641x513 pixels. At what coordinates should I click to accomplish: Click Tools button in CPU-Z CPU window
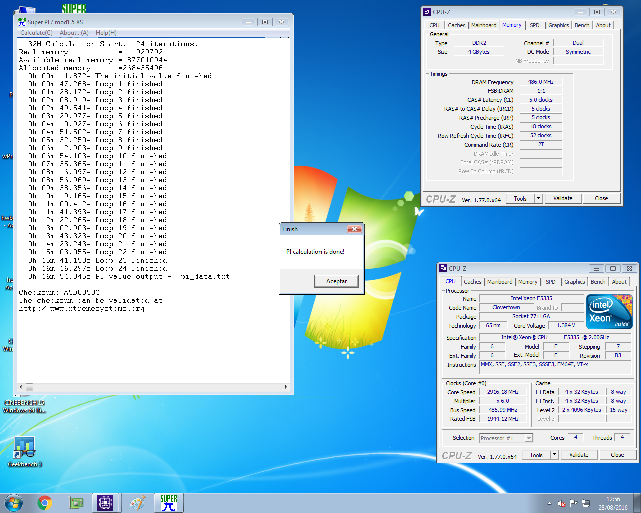pyautogui.click(x=536, y=455)
